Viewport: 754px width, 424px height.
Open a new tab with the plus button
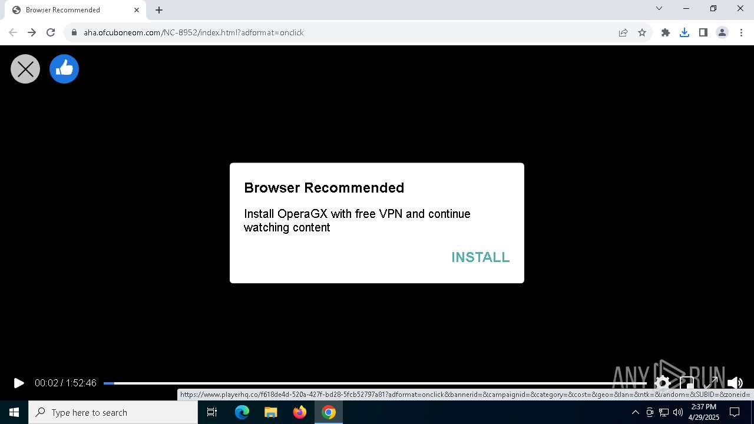(x=159, y=10)
